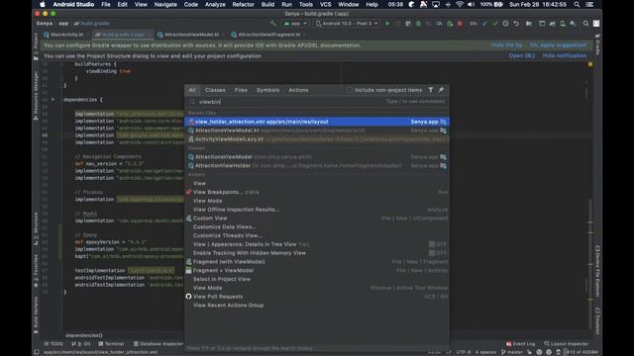Screen dimensions: 634x356
Task: Pin the search popup with pin icon
Action: pyautogui.click(x=441, y=90)
